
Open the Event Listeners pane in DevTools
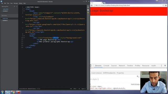point(97,73)
